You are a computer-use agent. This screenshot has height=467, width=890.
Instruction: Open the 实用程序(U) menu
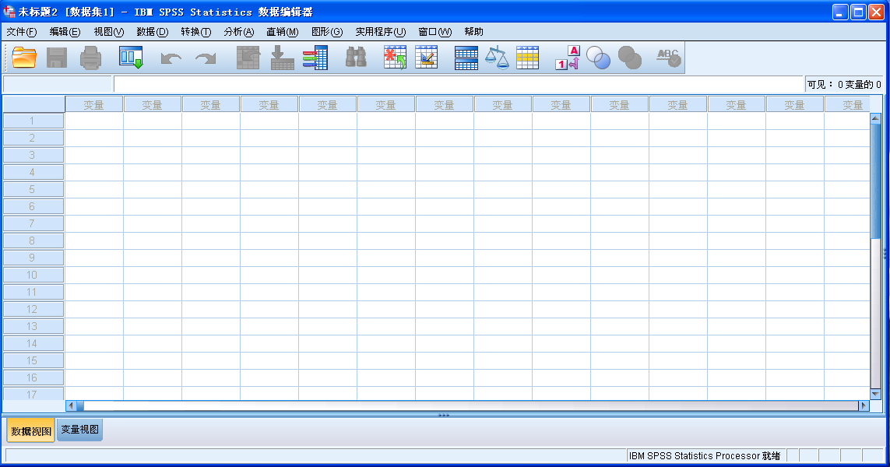click(380, 32)
